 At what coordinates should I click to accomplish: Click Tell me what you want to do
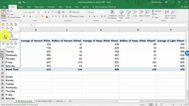104,7
